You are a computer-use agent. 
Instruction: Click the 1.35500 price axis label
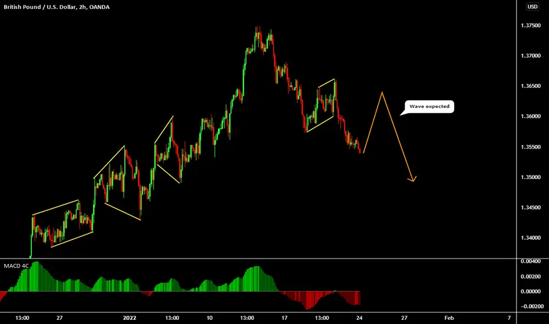531,147
